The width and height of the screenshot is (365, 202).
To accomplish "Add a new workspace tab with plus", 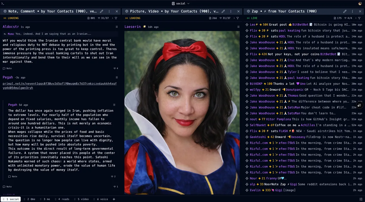I will coord(114,199).
